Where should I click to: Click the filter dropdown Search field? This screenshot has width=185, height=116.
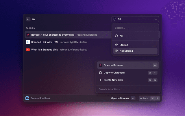[x=135, y=28]
